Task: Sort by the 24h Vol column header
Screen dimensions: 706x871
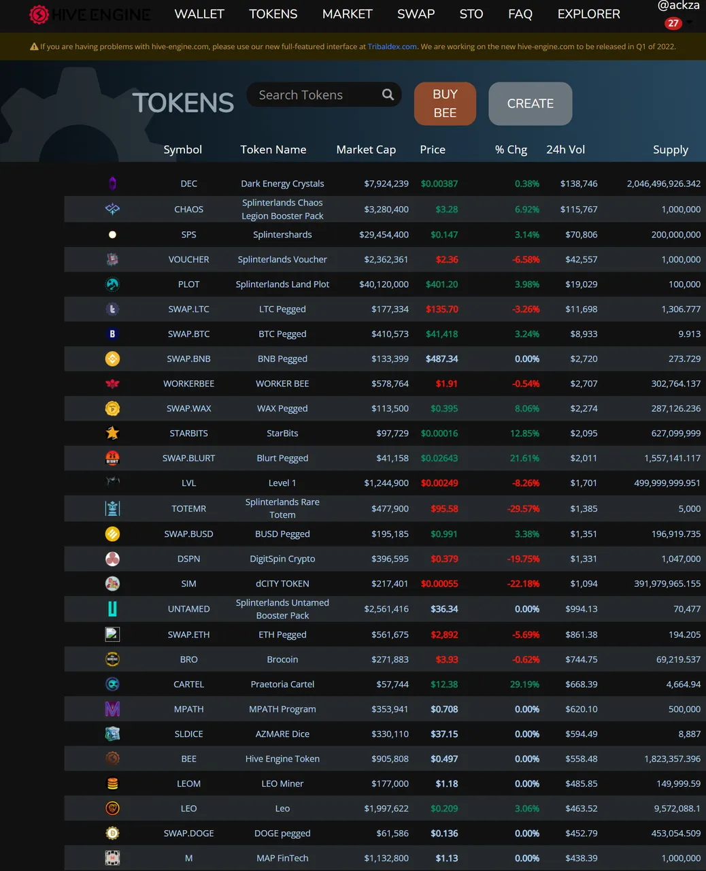Action: 566,150
